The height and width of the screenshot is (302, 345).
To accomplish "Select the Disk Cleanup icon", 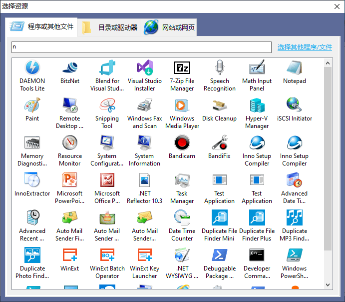I will click(219, 105).
